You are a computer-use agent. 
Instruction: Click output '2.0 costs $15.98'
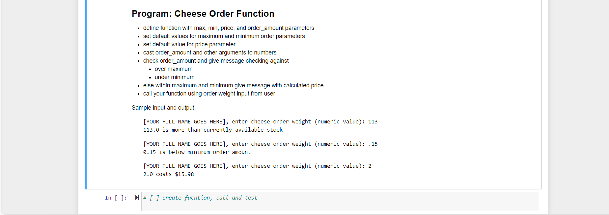[x=169, y=174]
